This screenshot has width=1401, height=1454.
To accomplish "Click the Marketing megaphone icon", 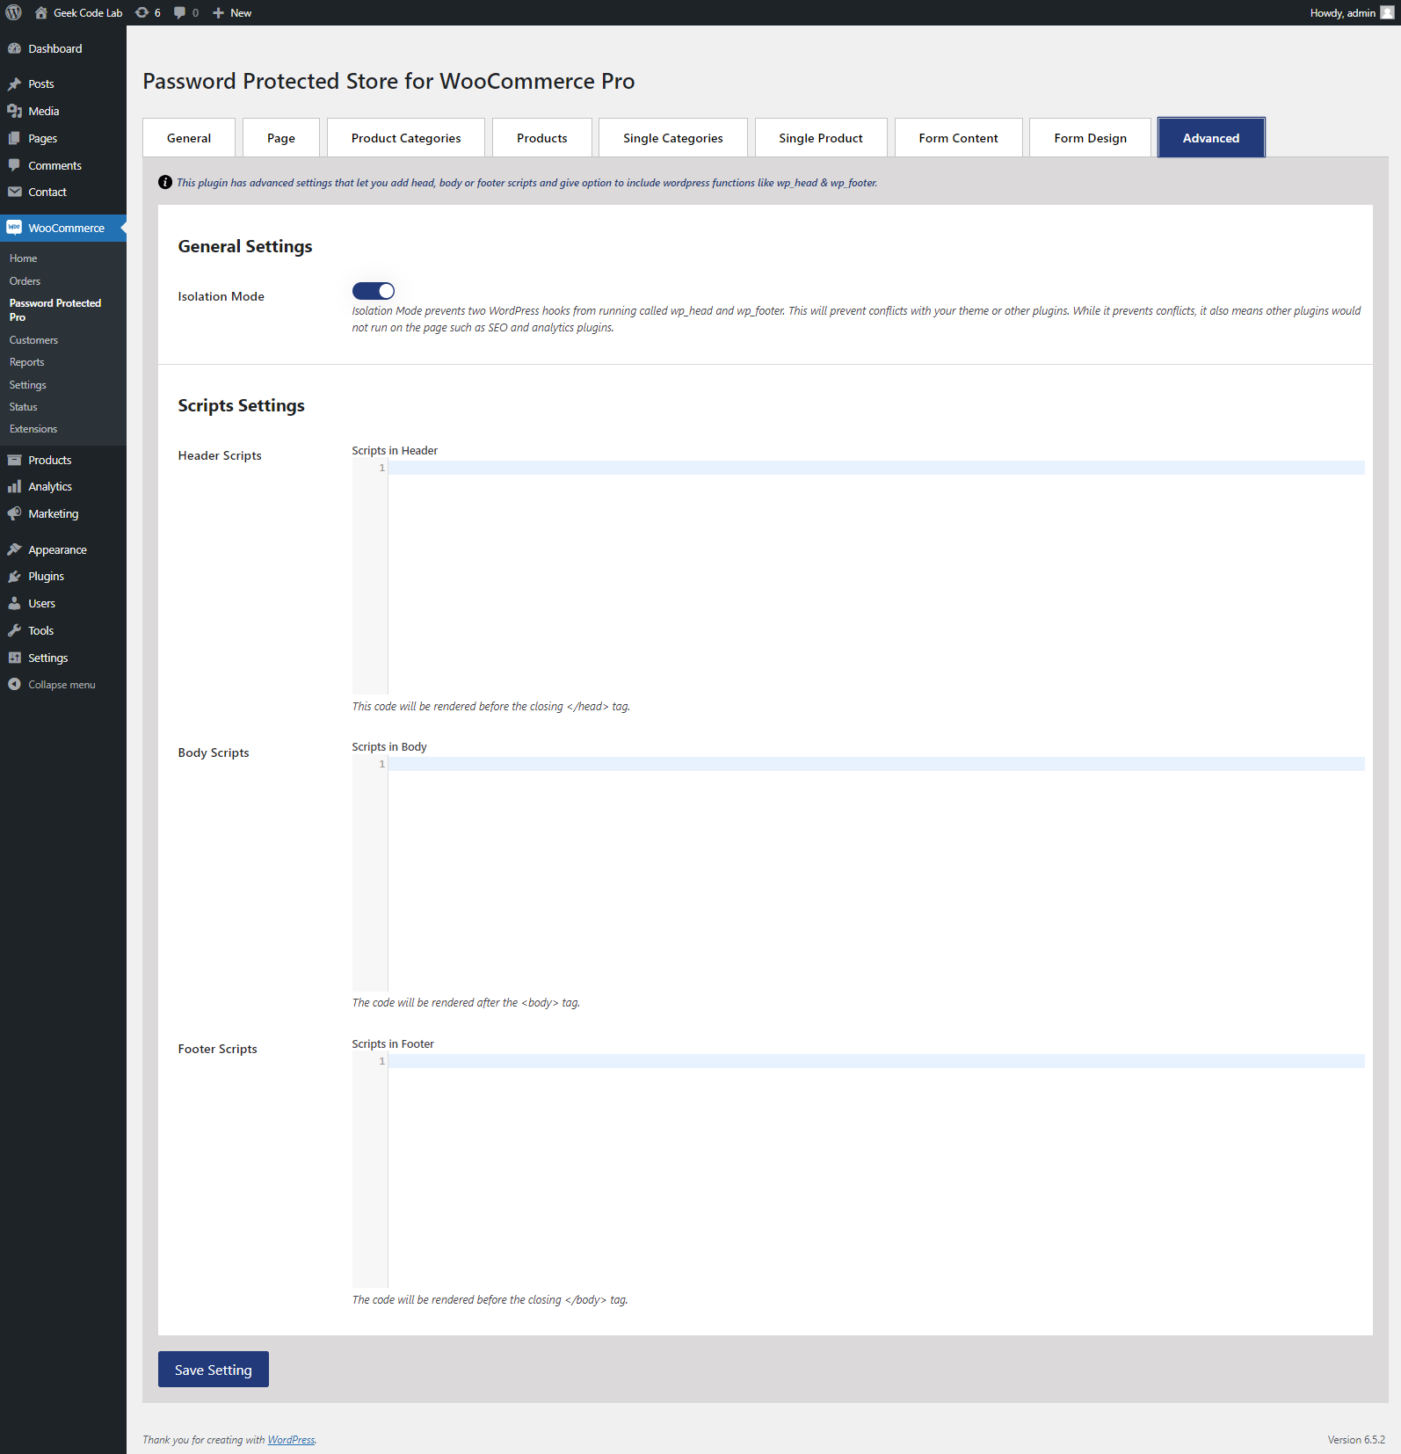I will [x=14, y=513].
